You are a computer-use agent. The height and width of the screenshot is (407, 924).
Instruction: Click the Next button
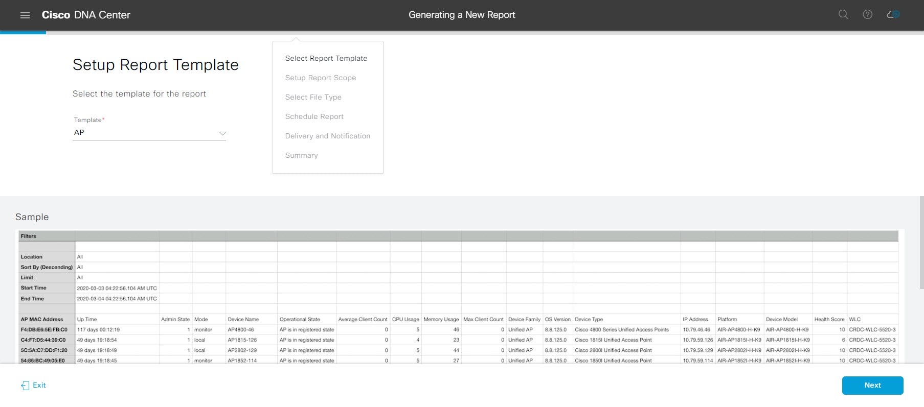(873, 386)
